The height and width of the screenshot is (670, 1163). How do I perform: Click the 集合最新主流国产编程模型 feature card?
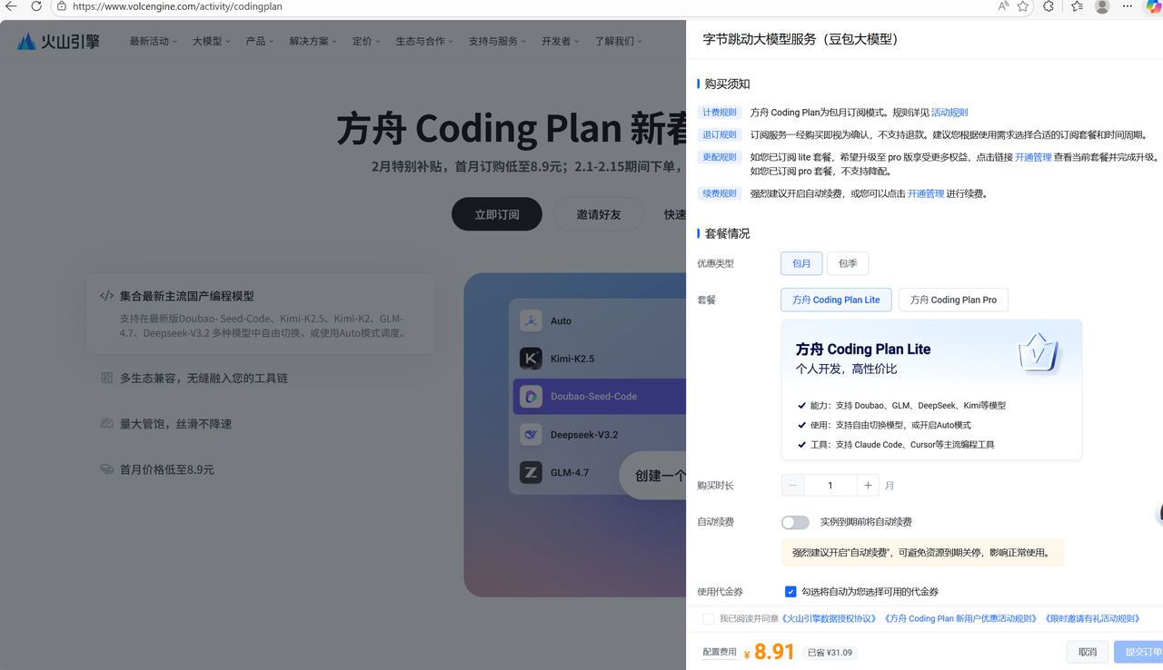click(x=260, y=313)
